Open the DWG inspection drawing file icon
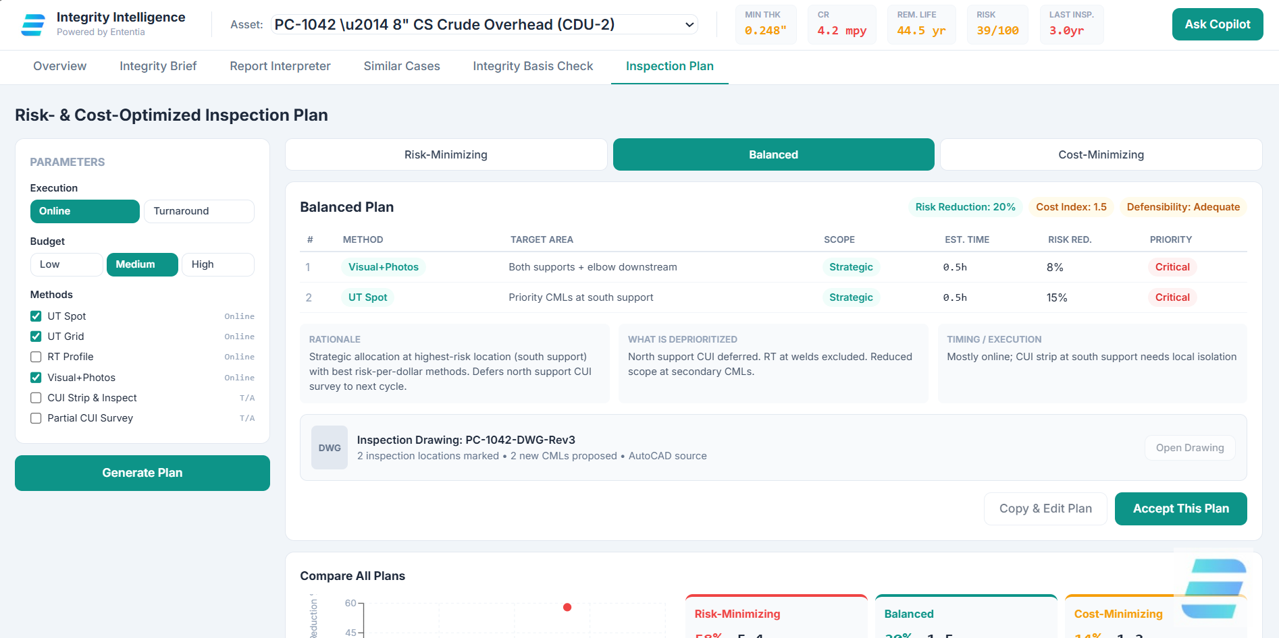Image resolution: width=1279 pixels, height=638 pixels. (330, 447)
